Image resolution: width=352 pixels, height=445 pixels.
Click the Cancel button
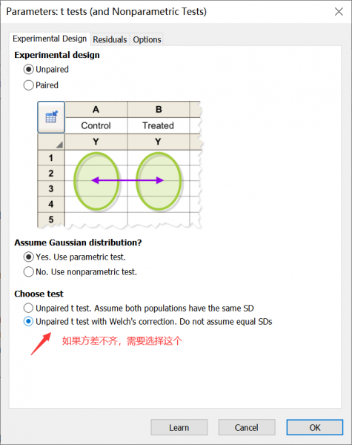pos(247,427)
